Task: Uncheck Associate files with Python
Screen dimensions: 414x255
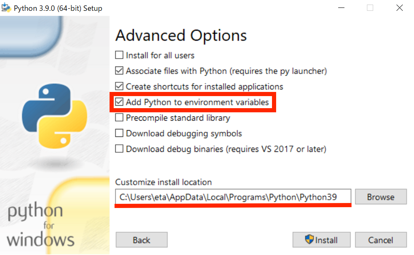Action: tap(119, 71)
